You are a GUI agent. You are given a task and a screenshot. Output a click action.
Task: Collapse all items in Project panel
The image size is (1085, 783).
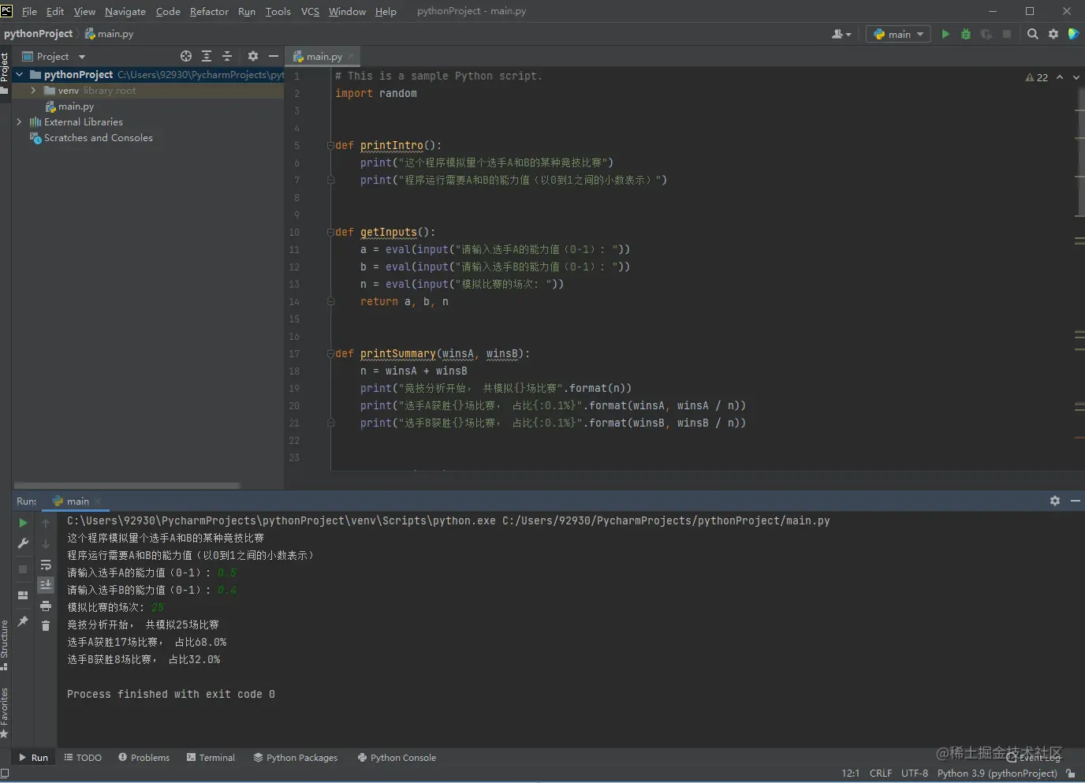pos(227,56)
